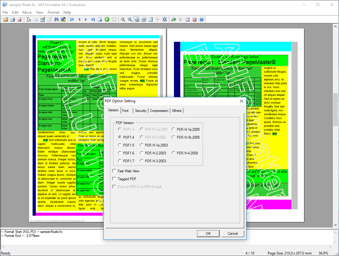Viewport: 339px width, 256px height.
Task: Jump to the last page
Action: pos(93,19)
